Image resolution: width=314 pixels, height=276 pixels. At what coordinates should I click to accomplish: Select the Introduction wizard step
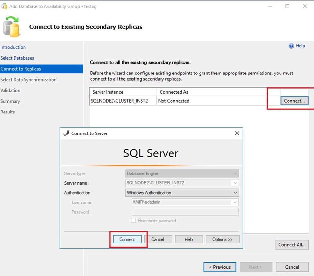point(13,47)
